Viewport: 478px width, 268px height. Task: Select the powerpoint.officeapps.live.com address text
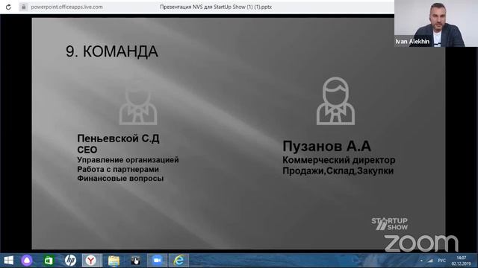tap(66, 7)
